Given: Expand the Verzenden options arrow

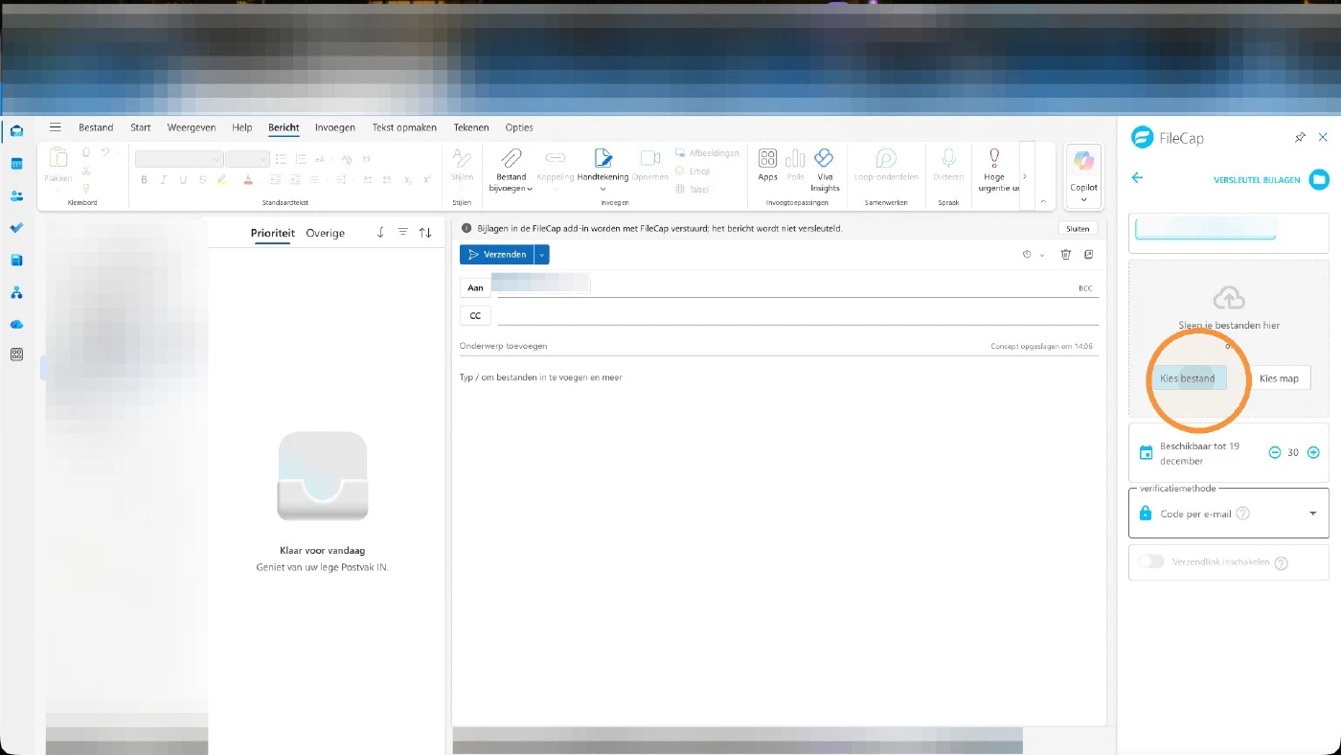Looking at the screenshot, I should click(x=542, y=254).
